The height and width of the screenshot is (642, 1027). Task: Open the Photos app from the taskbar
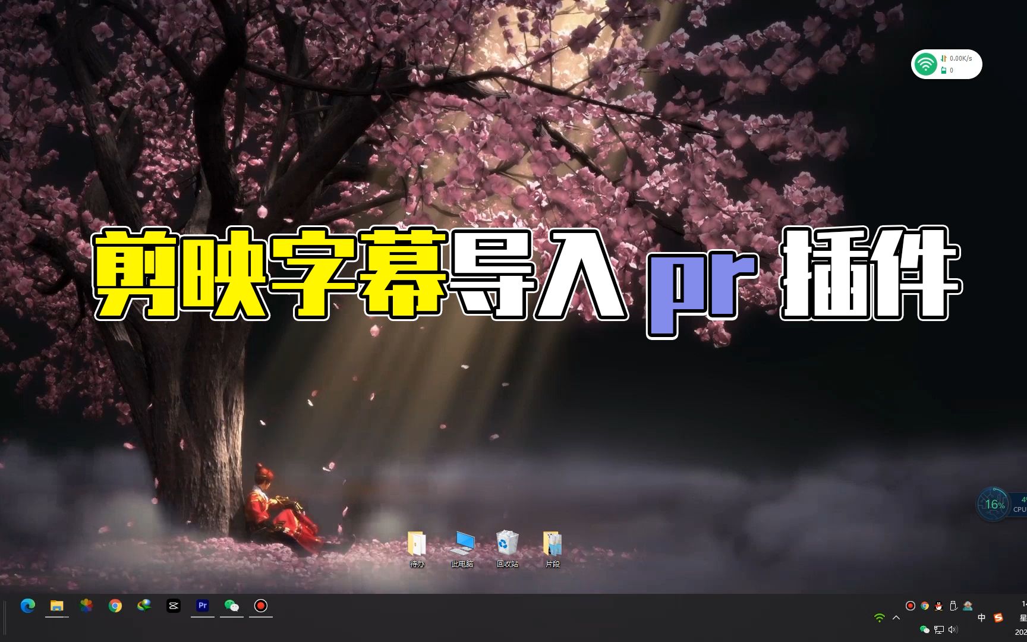[x=87, y=606]
